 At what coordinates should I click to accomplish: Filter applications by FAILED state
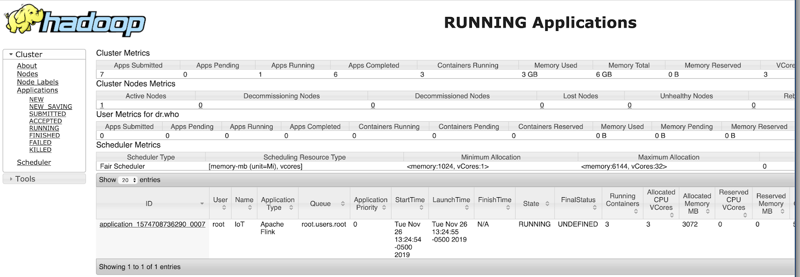coord(40,142)
